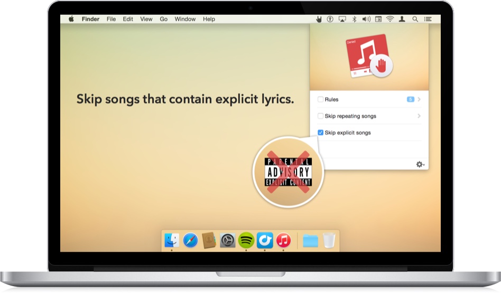Open the Window menu
Viewport: 501px width, 293px height.
[x=185, y=19]
